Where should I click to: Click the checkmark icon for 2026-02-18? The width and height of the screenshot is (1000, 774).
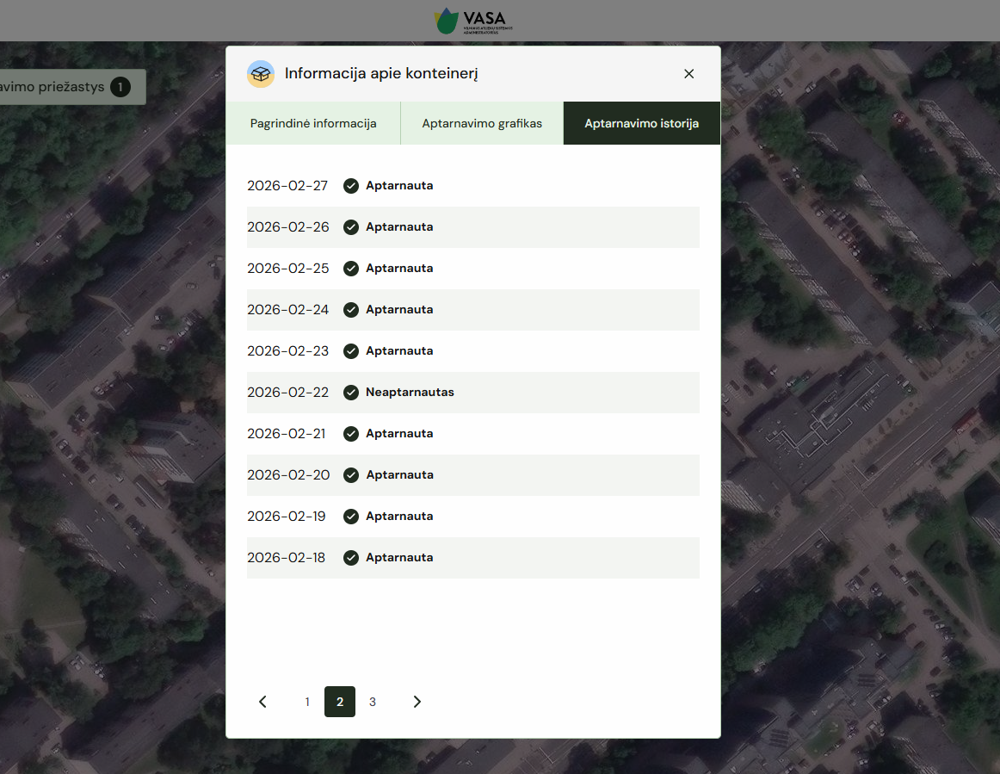[351, 558]
